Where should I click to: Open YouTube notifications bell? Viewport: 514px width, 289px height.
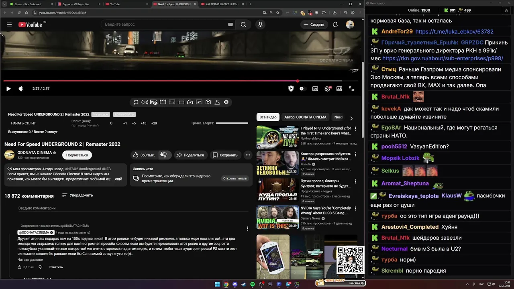pos(335,24)
